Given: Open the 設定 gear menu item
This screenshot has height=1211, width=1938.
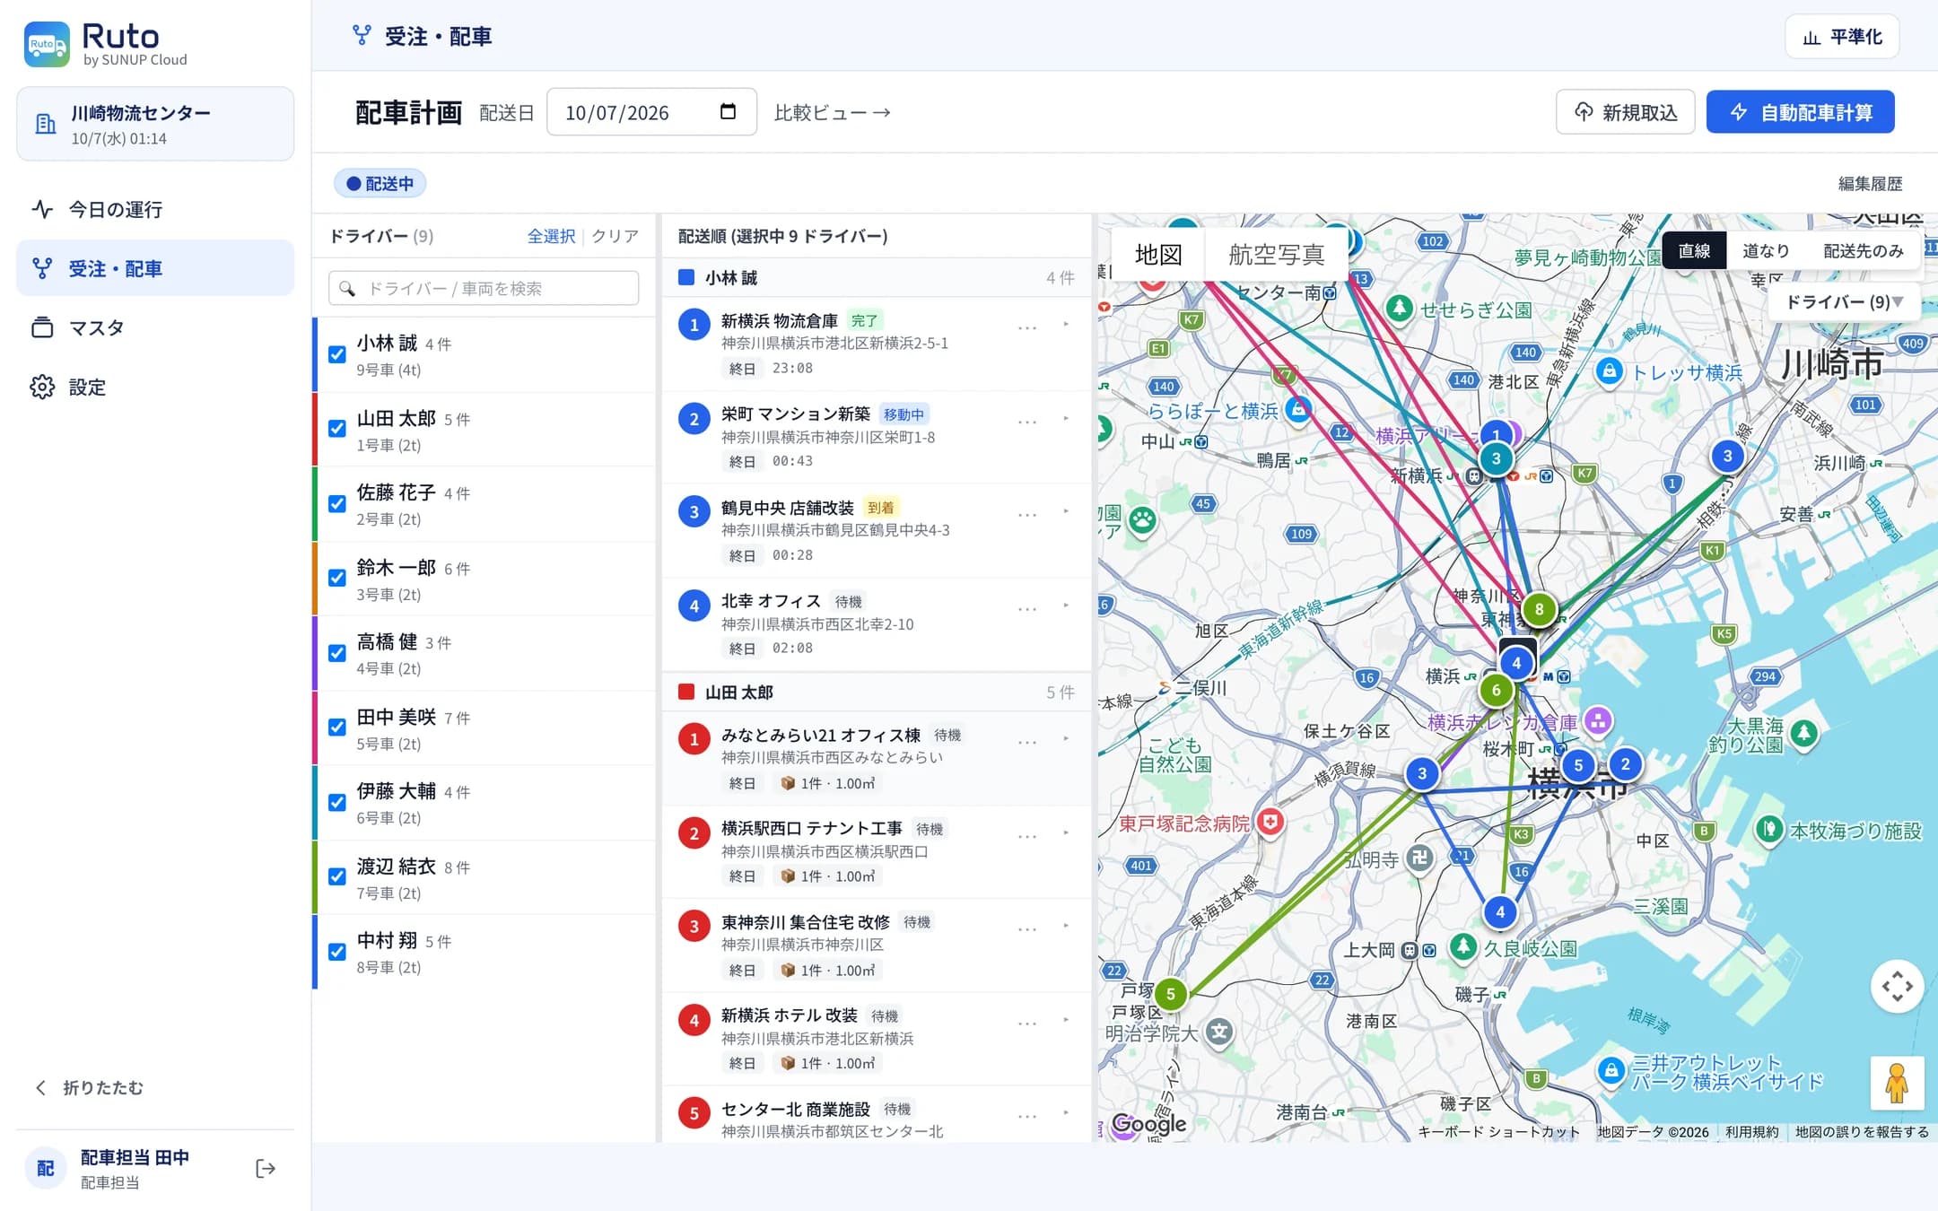Looking at the screenshot, I should [x=155, y=387].
